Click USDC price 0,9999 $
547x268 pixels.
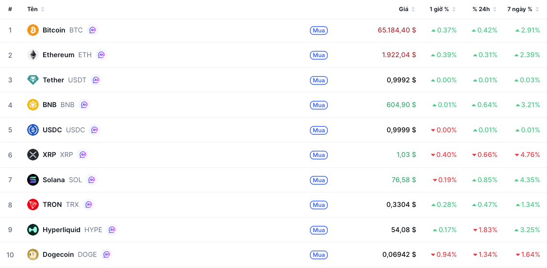401,130
